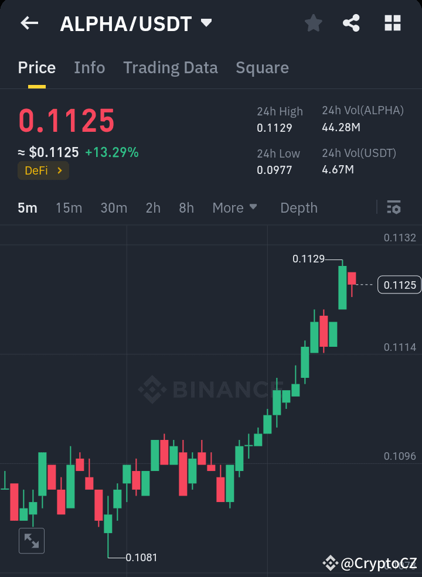The image size is (422, 577).
Task: Open the share options icon
Action: (352, 23)
